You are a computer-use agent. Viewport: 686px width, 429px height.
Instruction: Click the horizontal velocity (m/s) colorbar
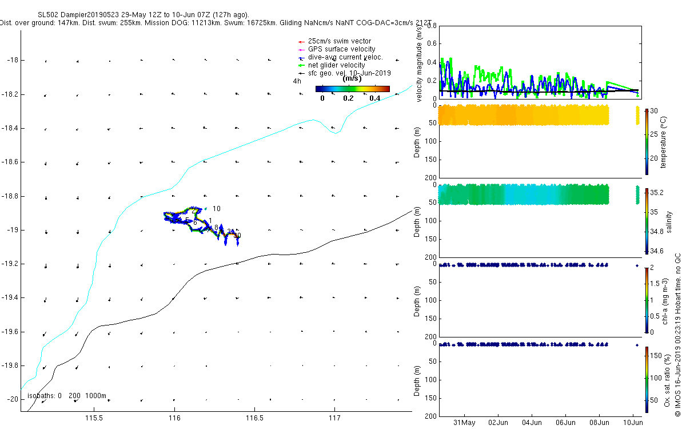click(352, 89)
